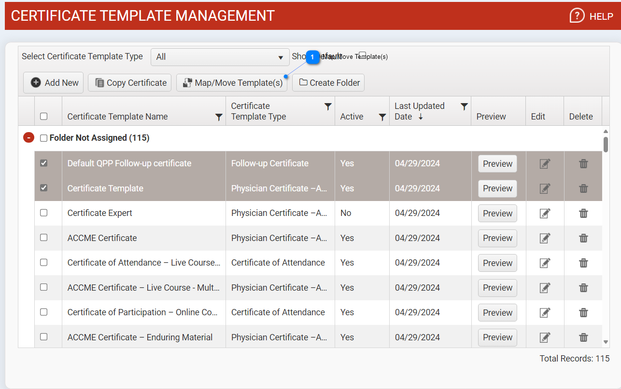The height and width of the screenshot is (389, 621).
Task: Edit the ACCME Certificate row
Action: (545, 238)
